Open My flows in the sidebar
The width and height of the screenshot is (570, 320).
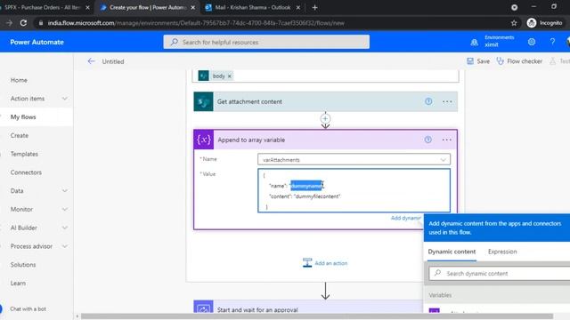click(23, 116)
